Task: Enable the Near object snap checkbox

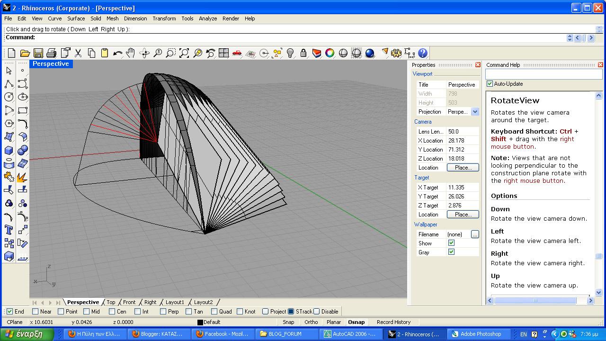Action: click(x=36, y=312)
